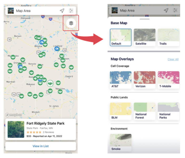Tap the sheet drag handle above Base Map
The width and height of the screenshot is (185, 158).
click(144, 19)
